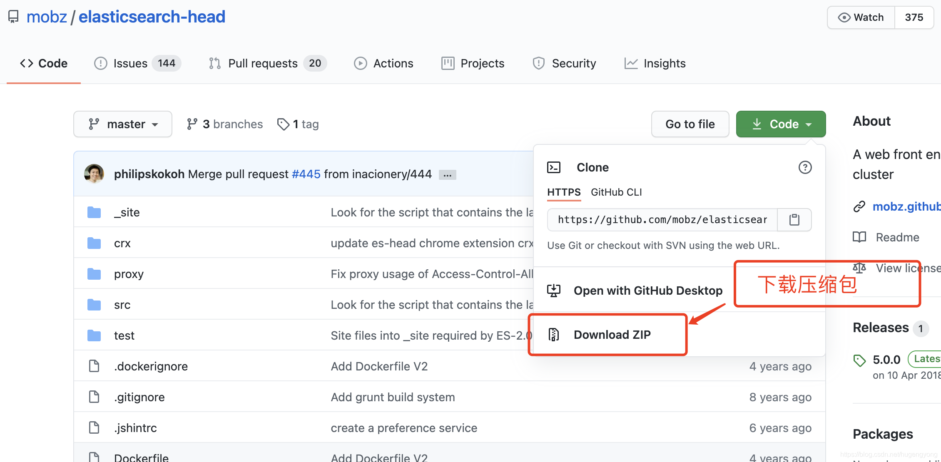Click the branch icon next to 3 branches
This screenshot has height=462, width=941.
pyautogui.click(x=192, y=124)
